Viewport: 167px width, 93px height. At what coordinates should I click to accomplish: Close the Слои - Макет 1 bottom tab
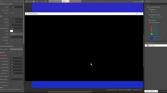(x=157, y=91)
